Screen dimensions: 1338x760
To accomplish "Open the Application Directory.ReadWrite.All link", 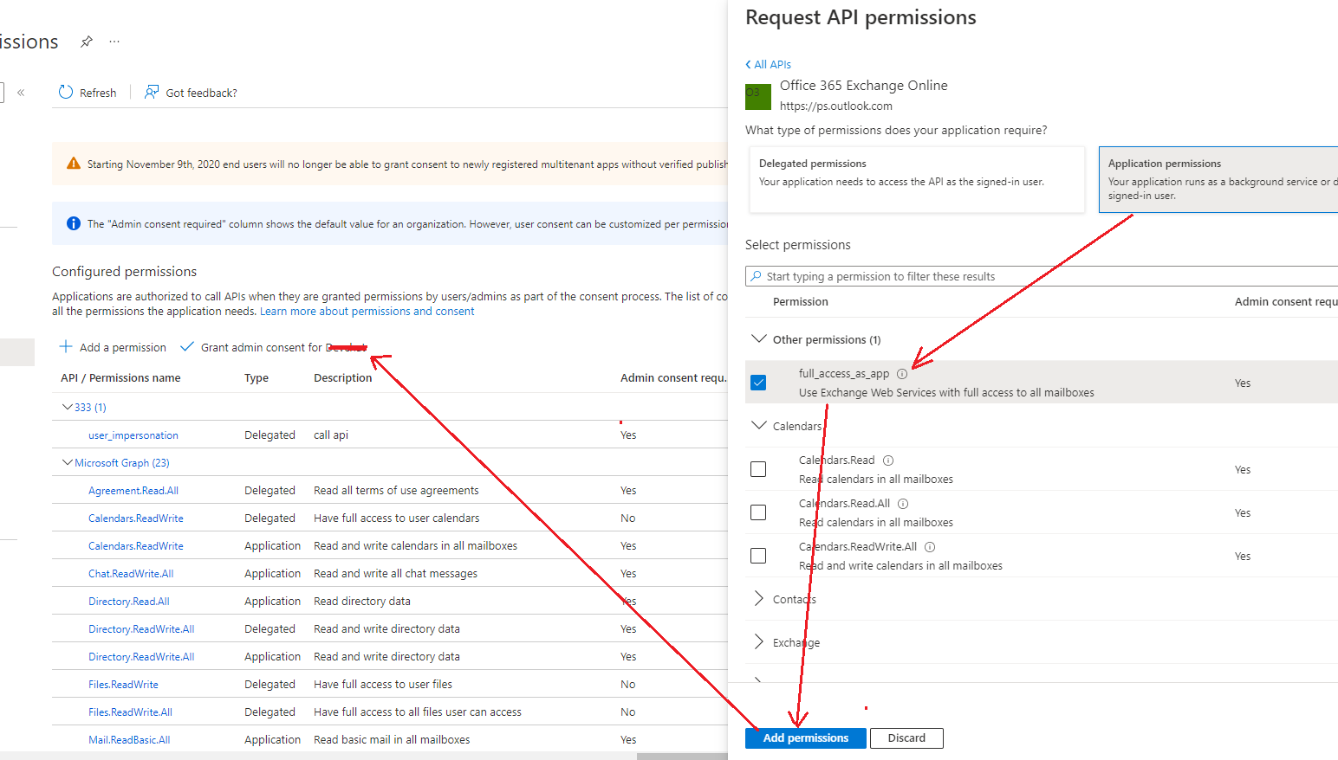I will [x=141, y=657].
